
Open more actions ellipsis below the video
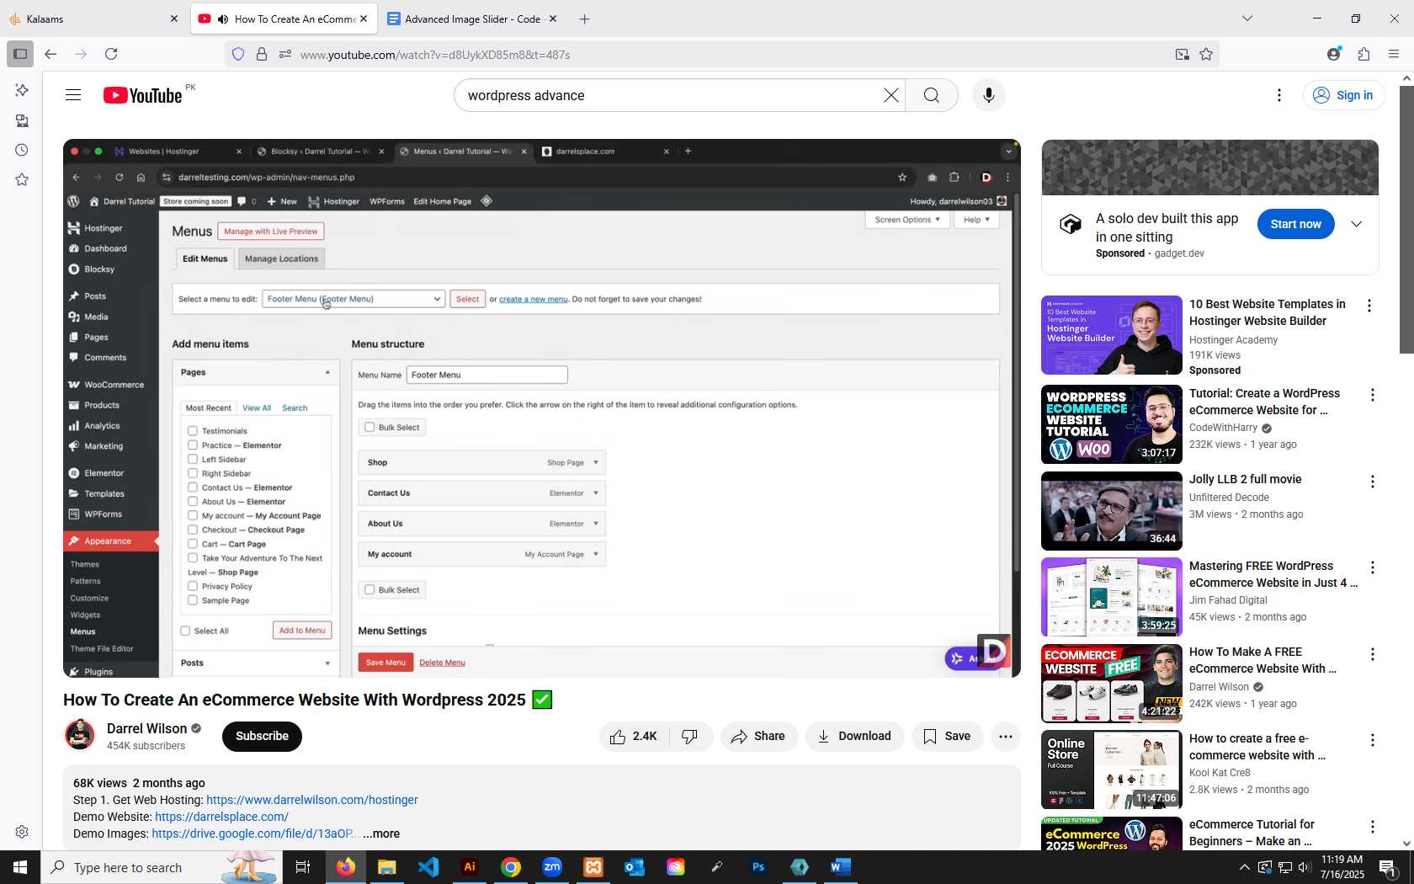click(x=1006, y=737)
